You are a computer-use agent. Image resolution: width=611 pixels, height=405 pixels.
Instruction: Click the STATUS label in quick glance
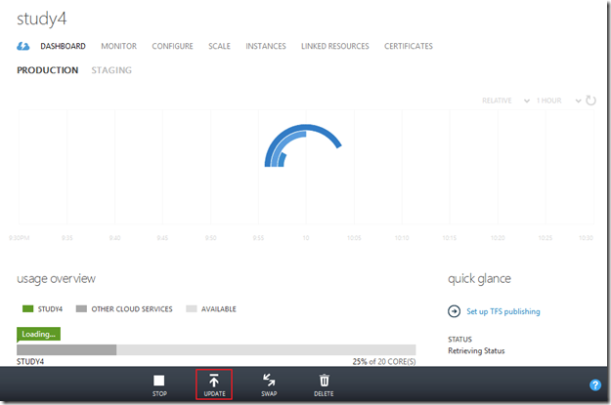tap(459, 340)
